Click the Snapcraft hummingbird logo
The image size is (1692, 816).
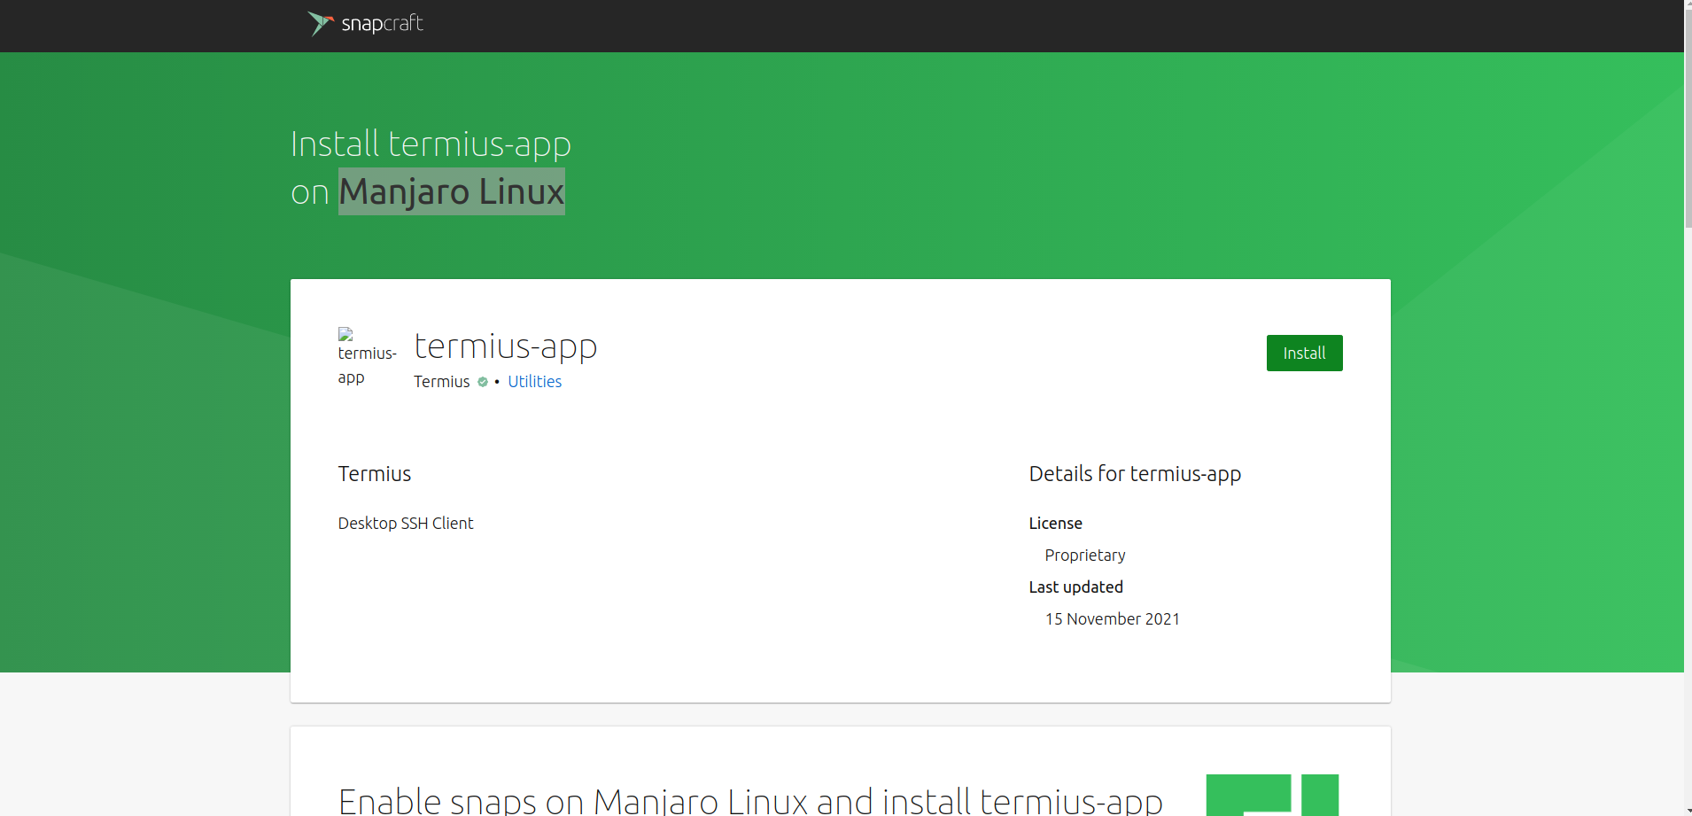(320, 24)
